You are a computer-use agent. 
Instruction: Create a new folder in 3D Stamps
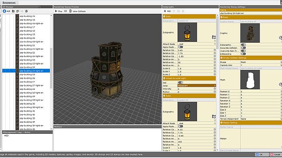pyautogui.click(x=13, y=11)
